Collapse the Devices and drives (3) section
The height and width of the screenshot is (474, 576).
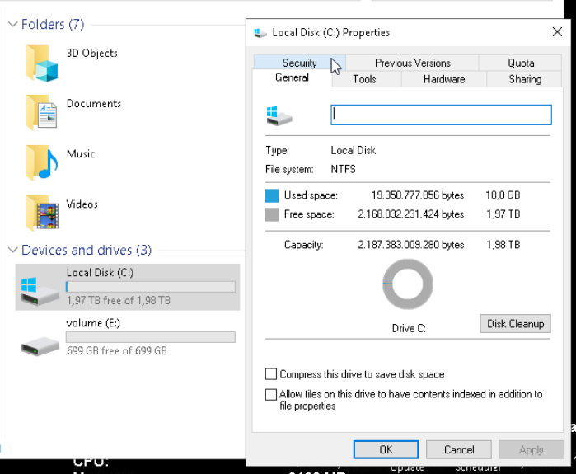pyautogui.click(x=12, y=251)
